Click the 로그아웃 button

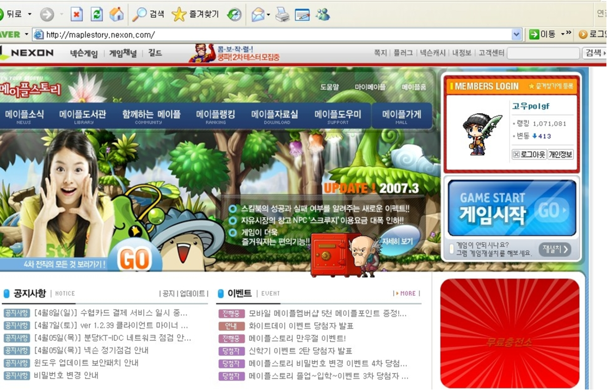coord(529,155)
